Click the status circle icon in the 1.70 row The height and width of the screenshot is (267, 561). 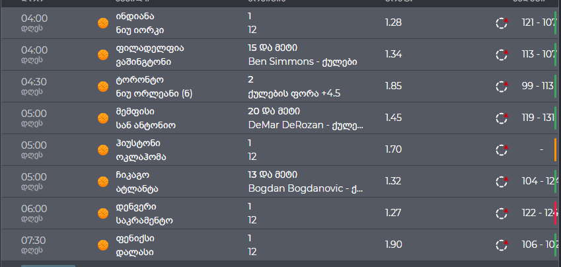point(502,150)
